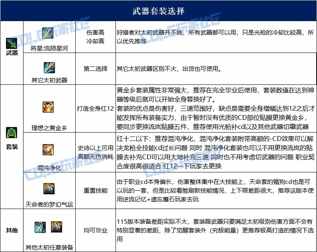The height and width of the screenshot is (252, 317).
Task: Select the 套装 category label
Action: (12, 147)
